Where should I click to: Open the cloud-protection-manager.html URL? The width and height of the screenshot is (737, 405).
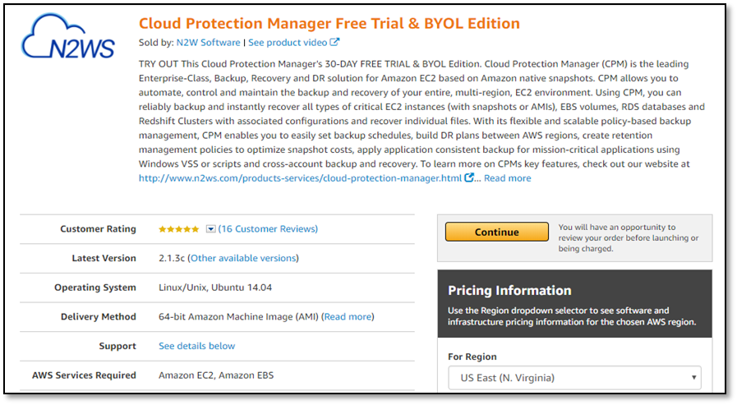(300, 178)
